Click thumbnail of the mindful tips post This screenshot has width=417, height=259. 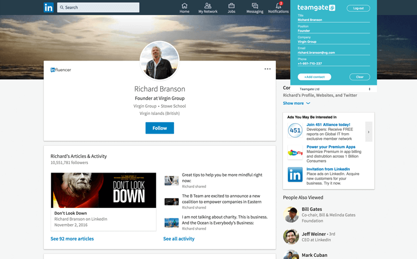click(x=172, y=180)
